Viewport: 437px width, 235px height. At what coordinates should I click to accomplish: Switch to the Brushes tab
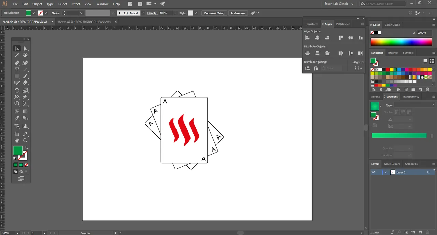393,53
